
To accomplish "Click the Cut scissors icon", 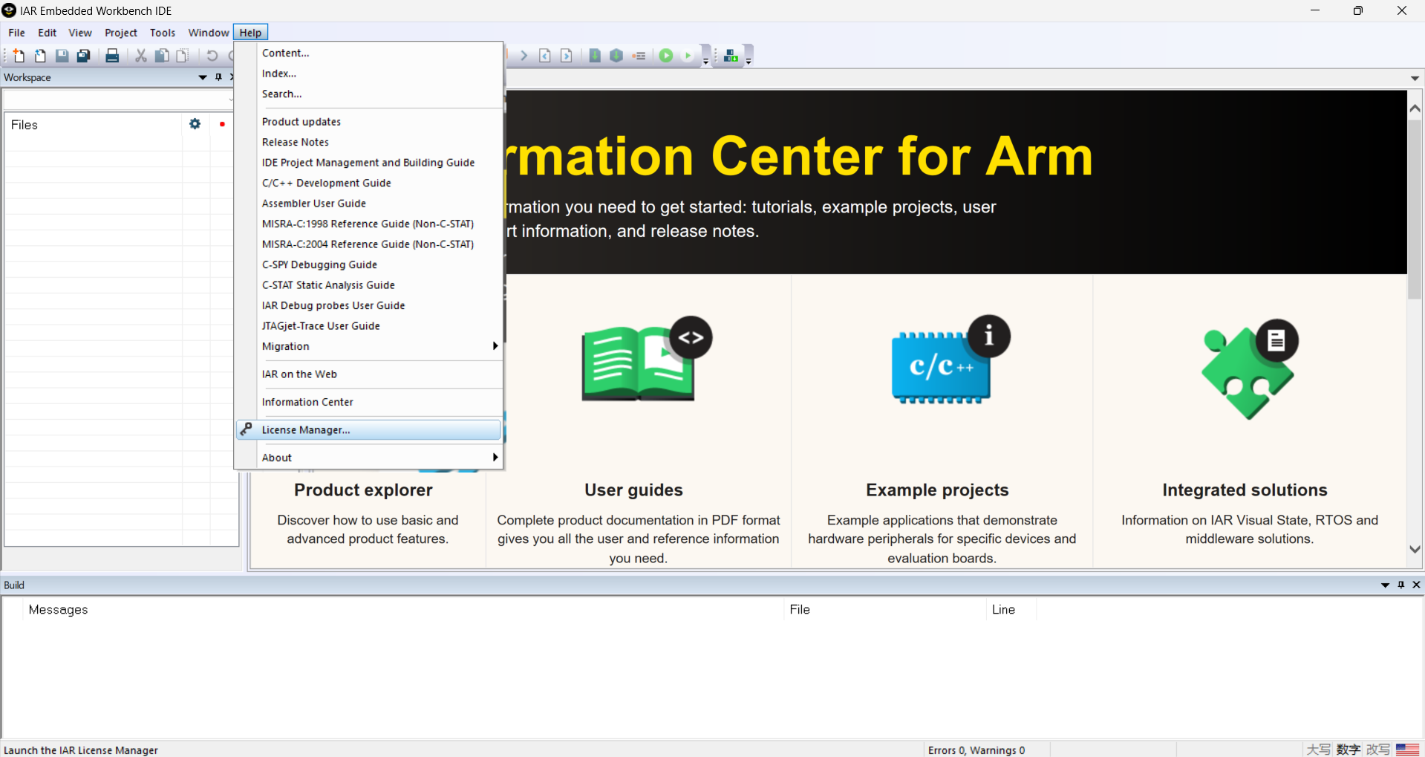I will coord(140,56).
